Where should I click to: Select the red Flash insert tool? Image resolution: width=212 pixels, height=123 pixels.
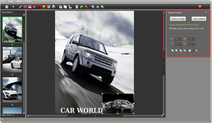39,7
